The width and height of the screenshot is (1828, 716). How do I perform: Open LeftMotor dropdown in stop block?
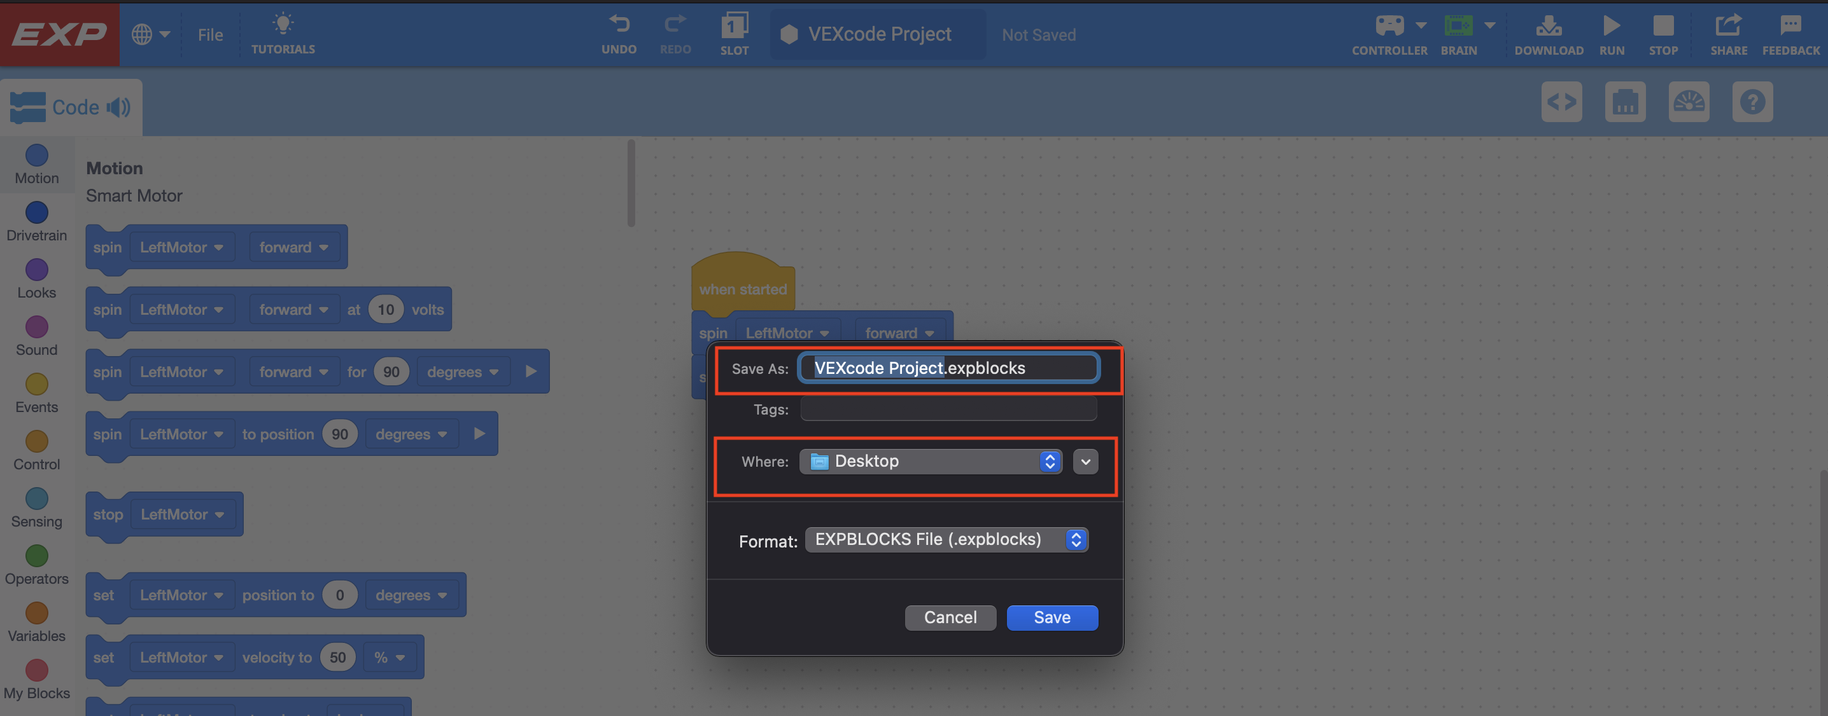coord(183,514)
